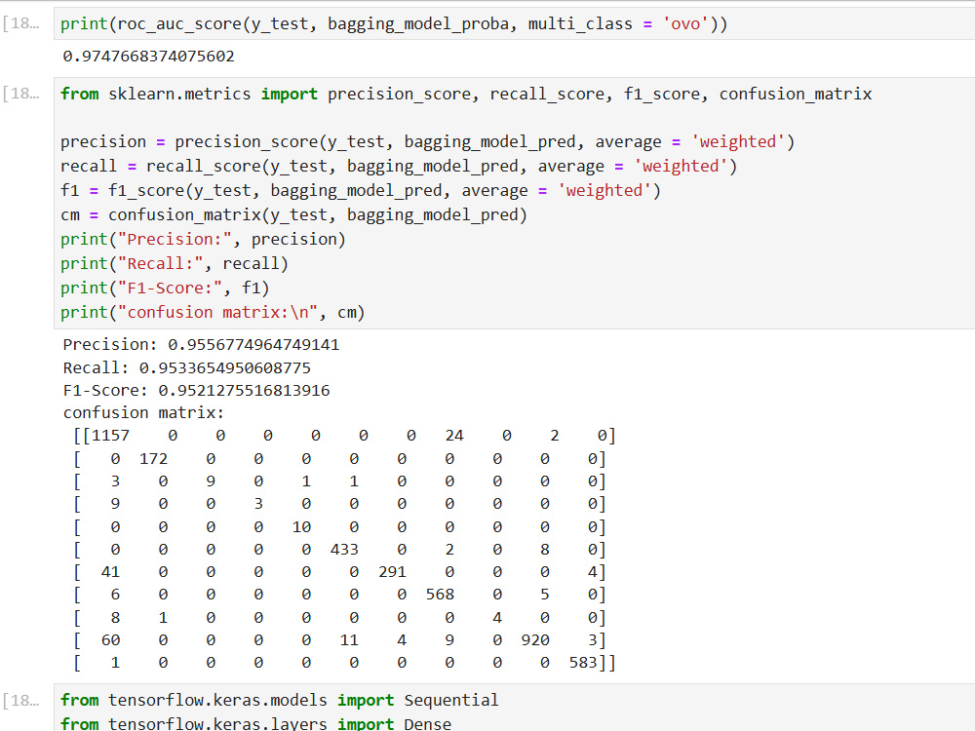Click the tensorflow.keras.models import Sequential line
Viewport: 975px width, 731px height.
tap(279, 701)
